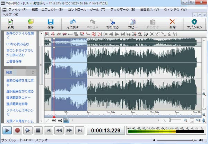Jump to the start of the track
Image resolution: width=208 pixels, height=144 pixels.
49,130
